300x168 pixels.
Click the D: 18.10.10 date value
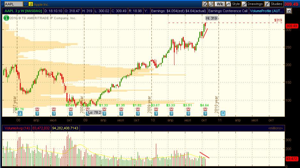coord(53,11)
